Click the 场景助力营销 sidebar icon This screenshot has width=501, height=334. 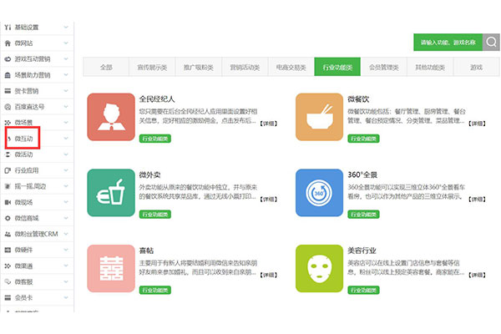pos(8,75)
